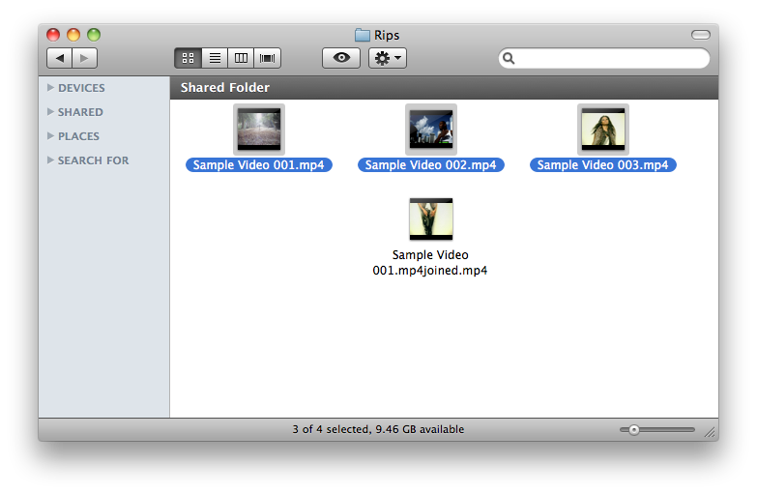757x494 pixels.
Task: Select Sample Video 001.mp4 thumbnail
Action: pos(259,130)
